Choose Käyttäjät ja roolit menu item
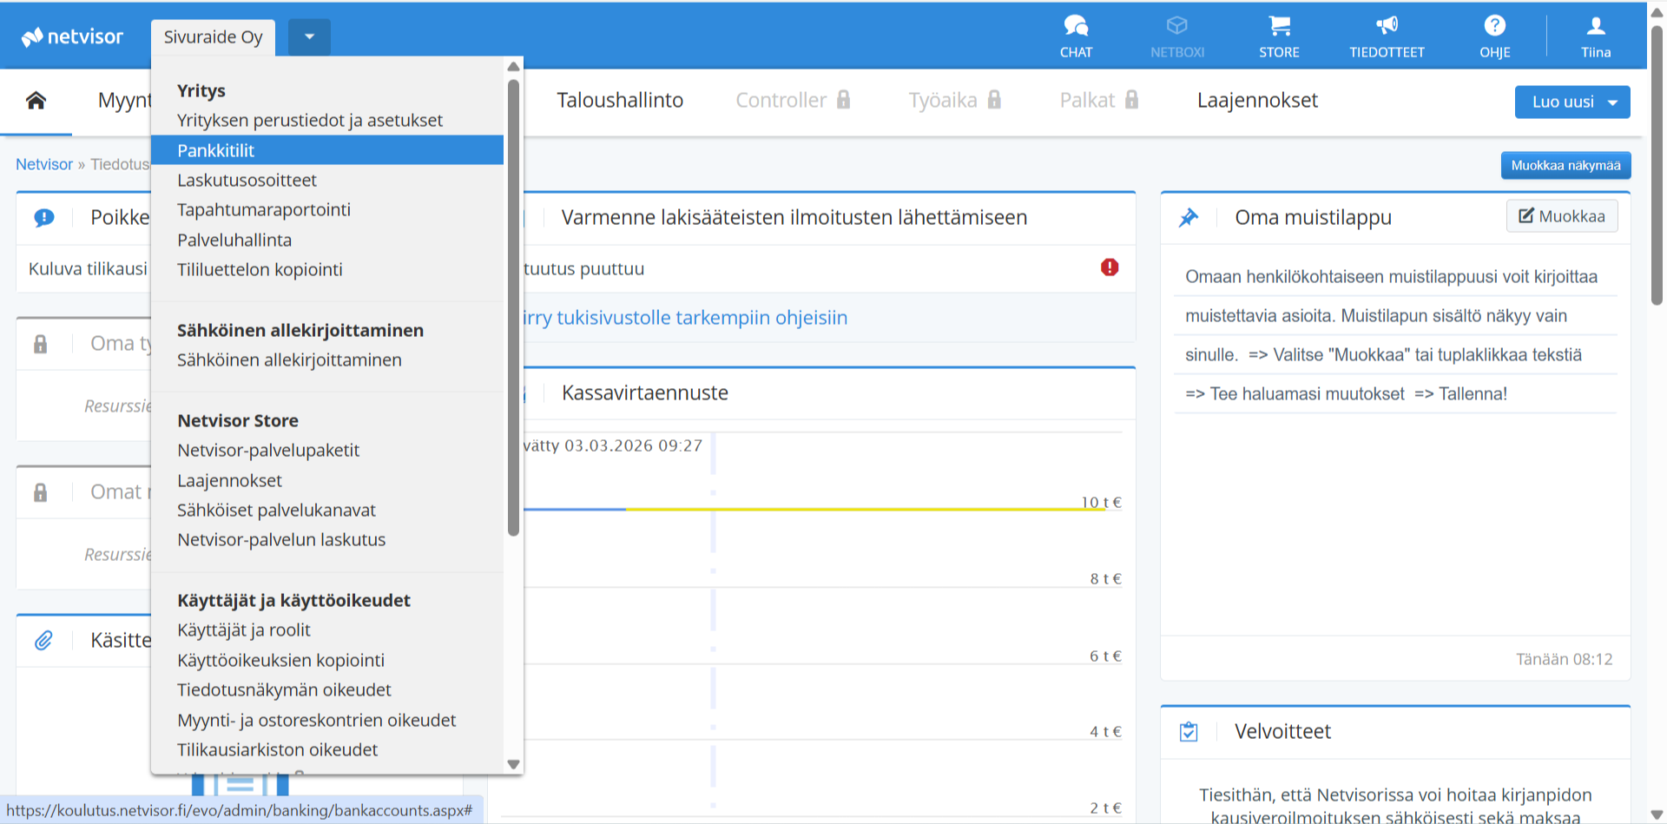The image size is (1667, 824). (244, 630)
